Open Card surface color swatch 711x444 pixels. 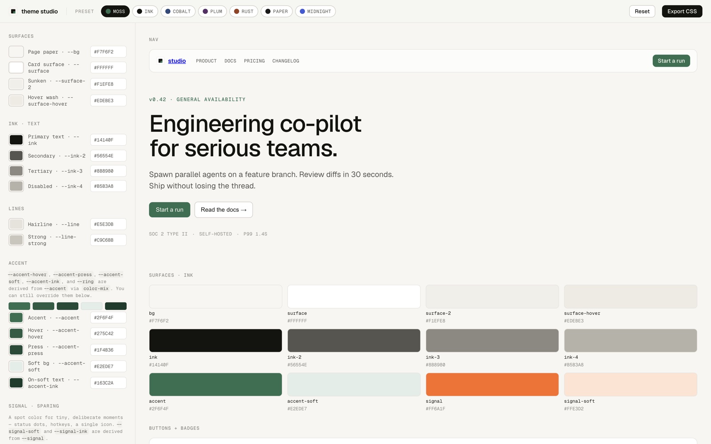16,67
